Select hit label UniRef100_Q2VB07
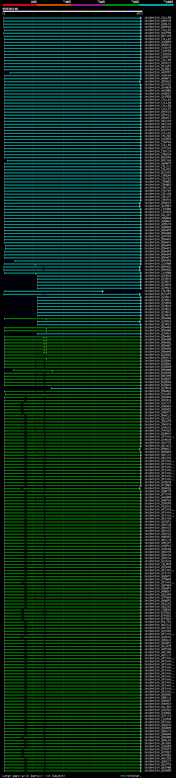This screenshot has height=778, width=176. [x=158, y=282]
